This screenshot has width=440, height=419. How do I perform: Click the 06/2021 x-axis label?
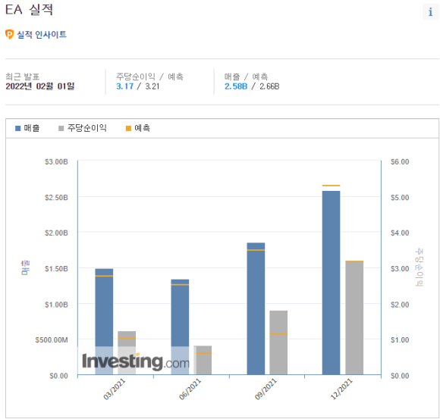coord(190,389)
